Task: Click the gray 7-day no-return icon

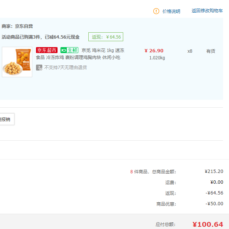Action: [x=39, y=68]
